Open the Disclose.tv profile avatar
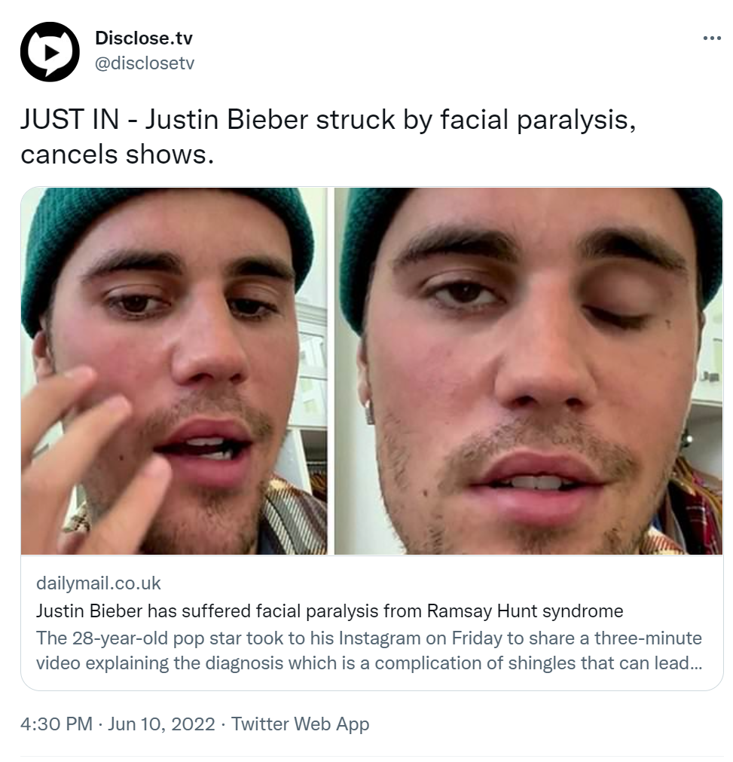733x762 pixels. [x=50, y=51]
